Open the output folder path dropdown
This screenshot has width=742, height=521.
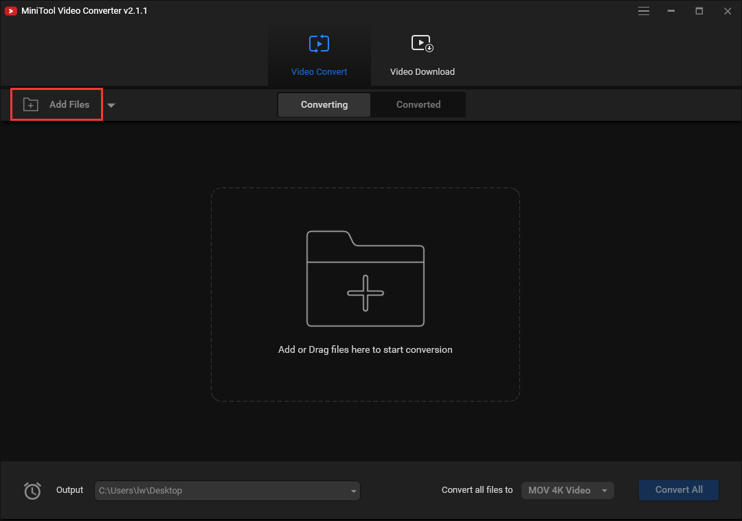click(x=352, y=490)
